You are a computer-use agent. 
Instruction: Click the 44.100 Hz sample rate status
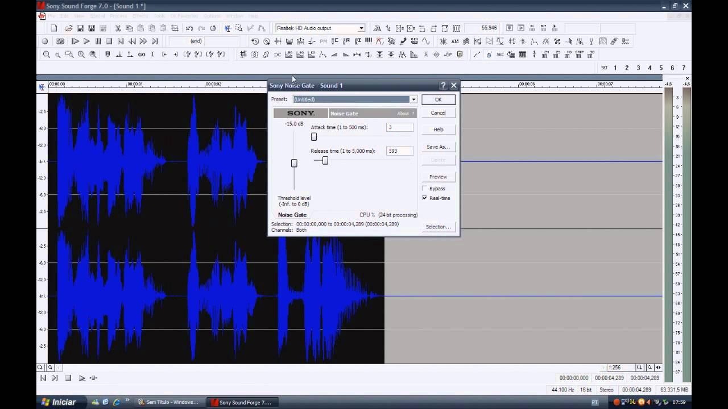[562, 390]
